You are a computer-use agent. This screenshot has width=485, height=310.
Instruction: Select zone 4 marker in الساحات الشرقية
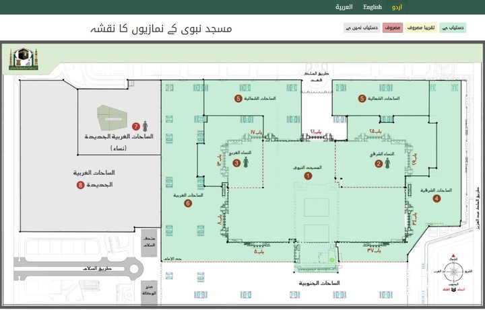tap(437, 198)
